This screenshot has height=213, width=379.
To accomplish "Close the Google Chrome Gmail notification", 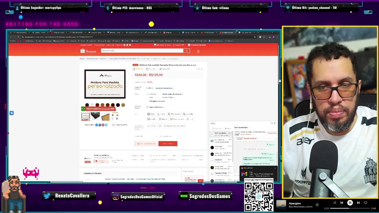I will pyautogui.click(x=275, y=168).
